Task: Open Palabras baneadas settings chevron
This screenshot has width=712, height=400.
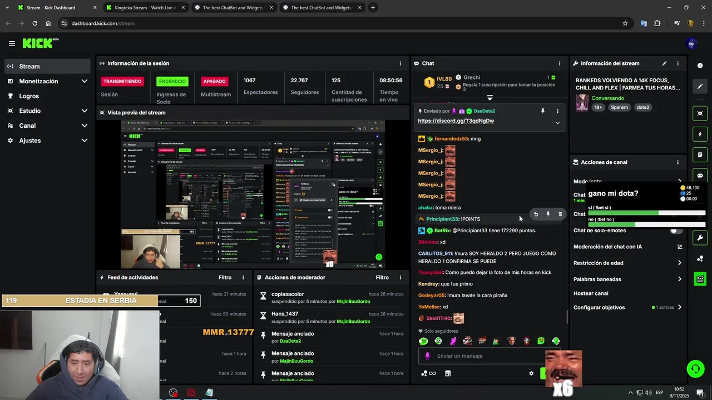Action: 680,279
